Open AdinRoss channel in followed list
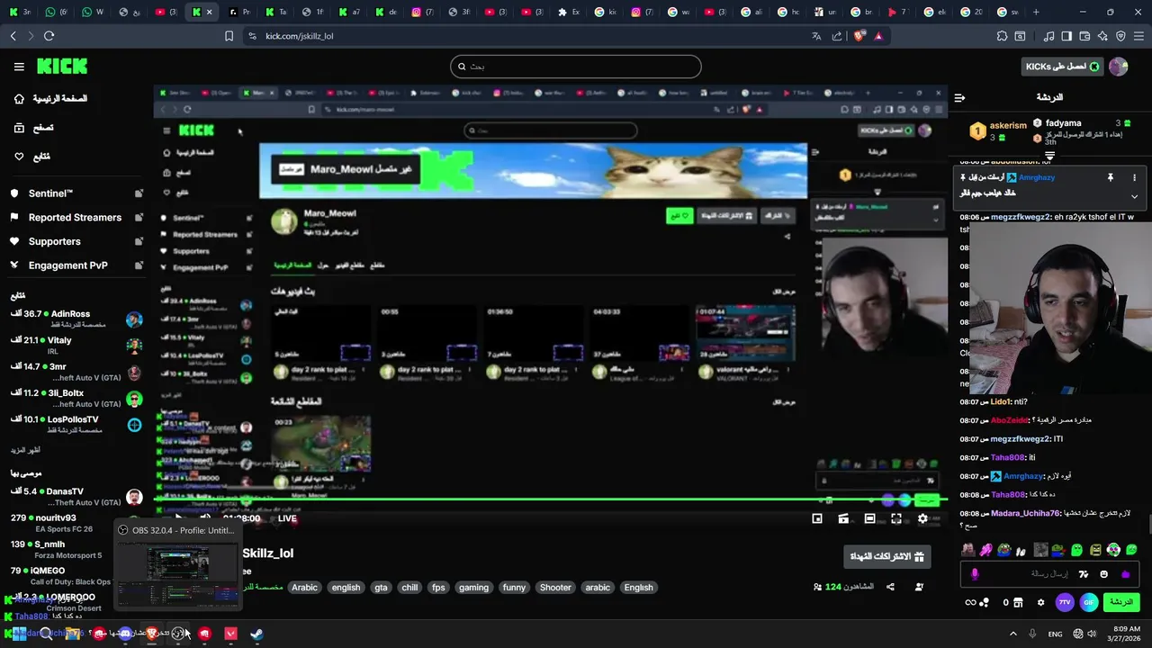The image size is (1152, 648). [x=76, y=319]
